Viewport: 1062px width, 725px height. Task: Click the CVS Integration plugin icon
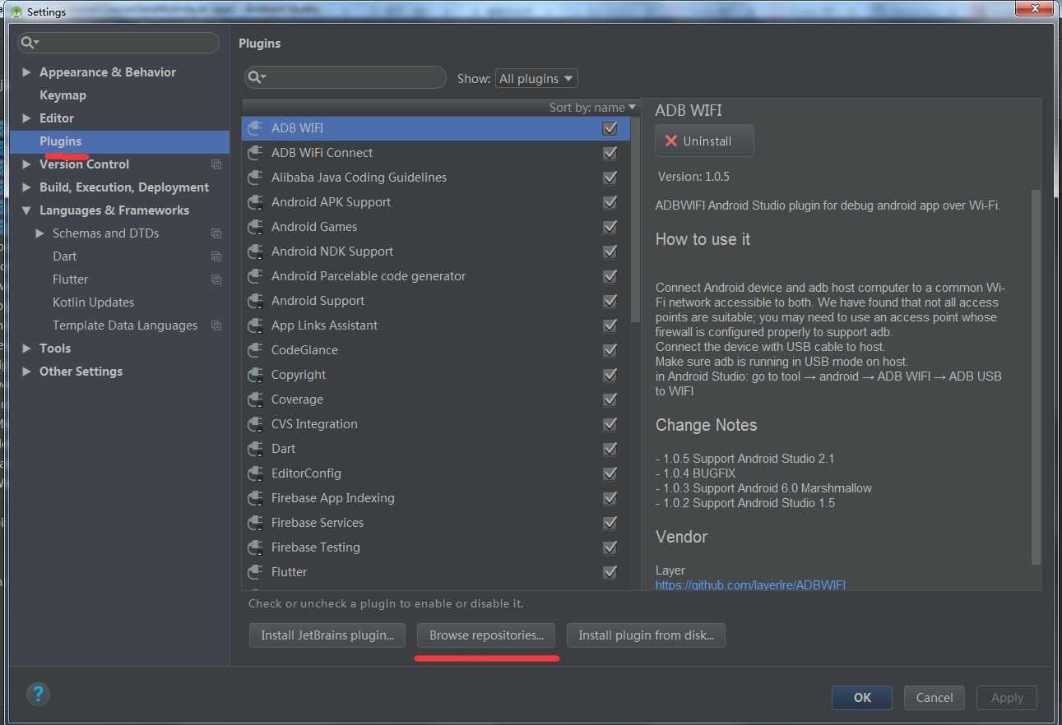[256, 424]
